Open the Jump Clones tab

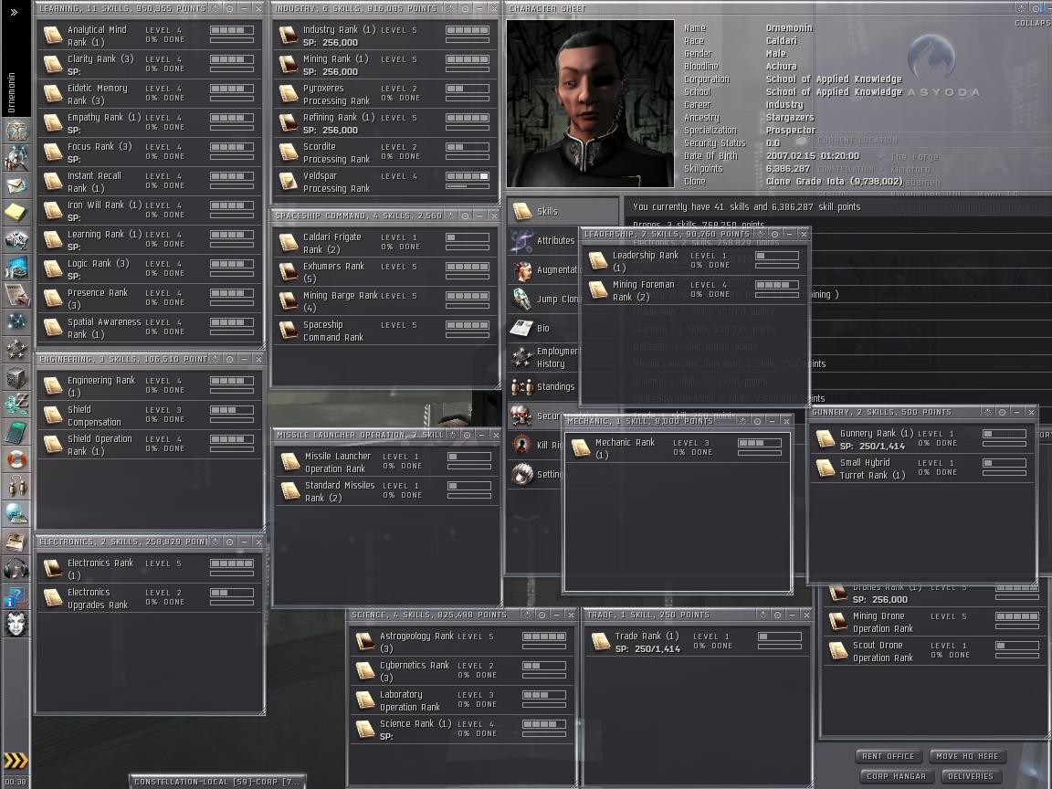(x=542, y=299)
